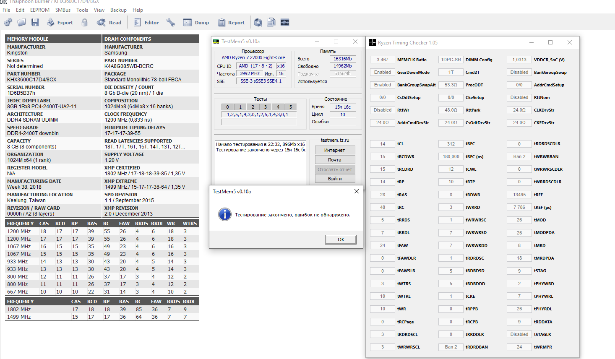The width and height of the screenshot is (615, 359).
Task: Click the DIMM Config value 1DPC-SR
Action: pos(451,60)
